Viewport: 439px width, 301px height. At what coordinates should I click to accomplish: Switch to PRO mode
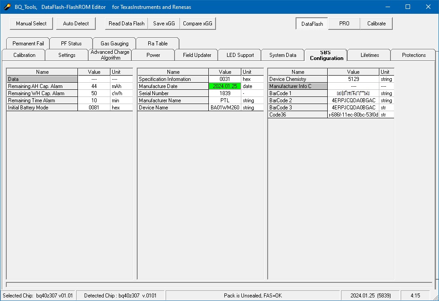(x=344, y=24)
